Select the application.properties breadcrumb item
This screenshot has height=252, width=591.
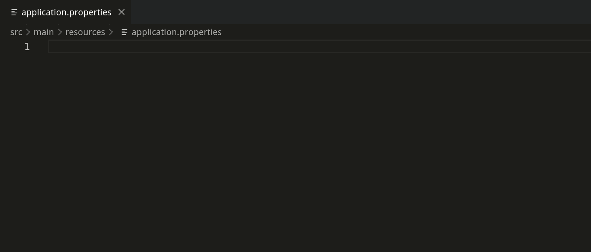pyautogui.click(x=176, y=32)
